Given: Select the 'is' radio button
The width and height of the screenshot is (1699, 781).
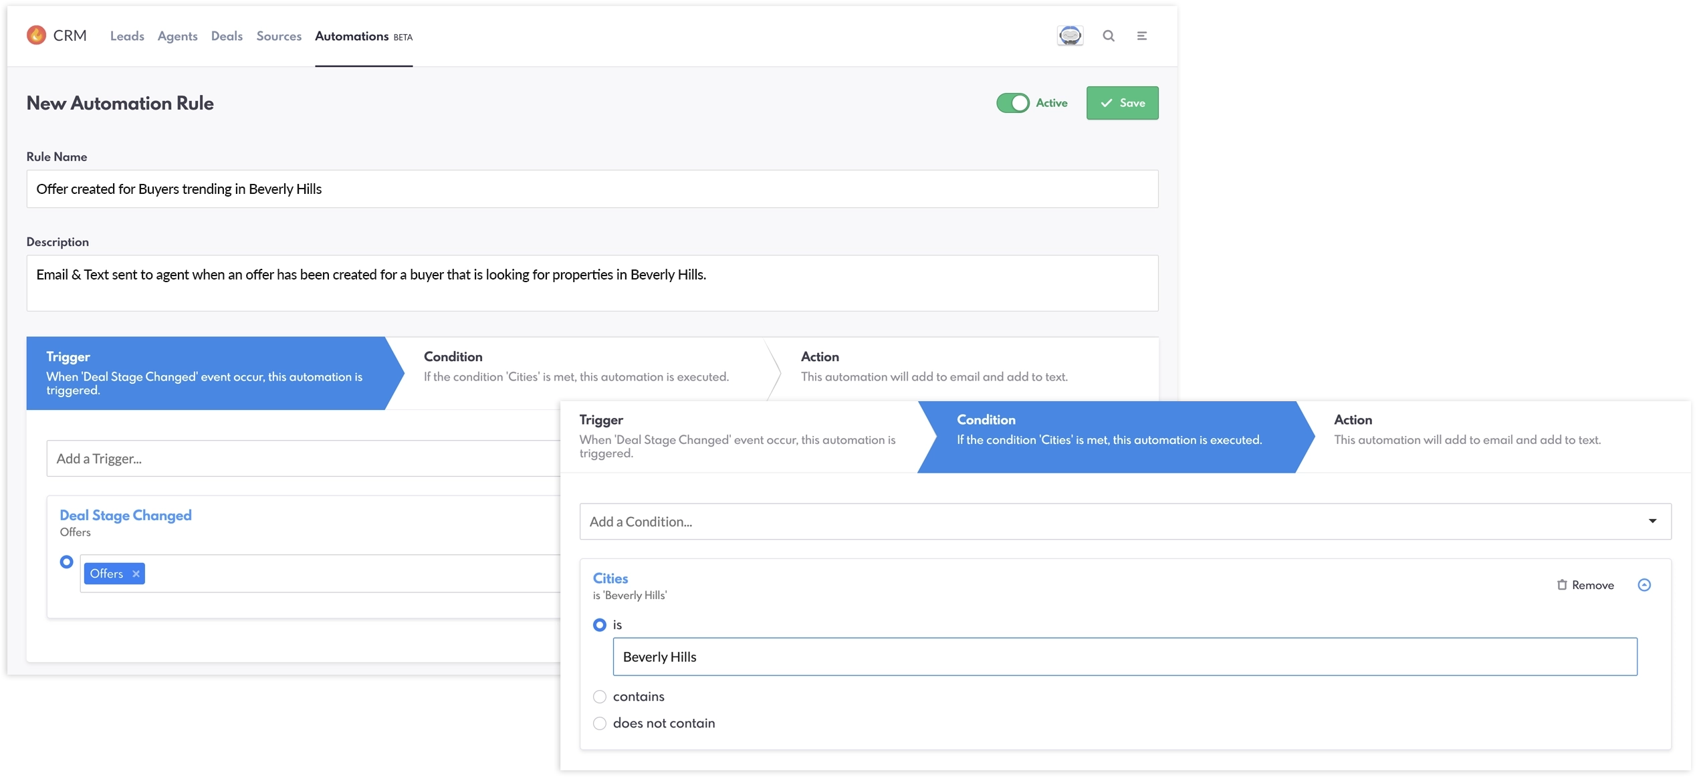Looking at the screenshot, I should click(x=601, y=626).
